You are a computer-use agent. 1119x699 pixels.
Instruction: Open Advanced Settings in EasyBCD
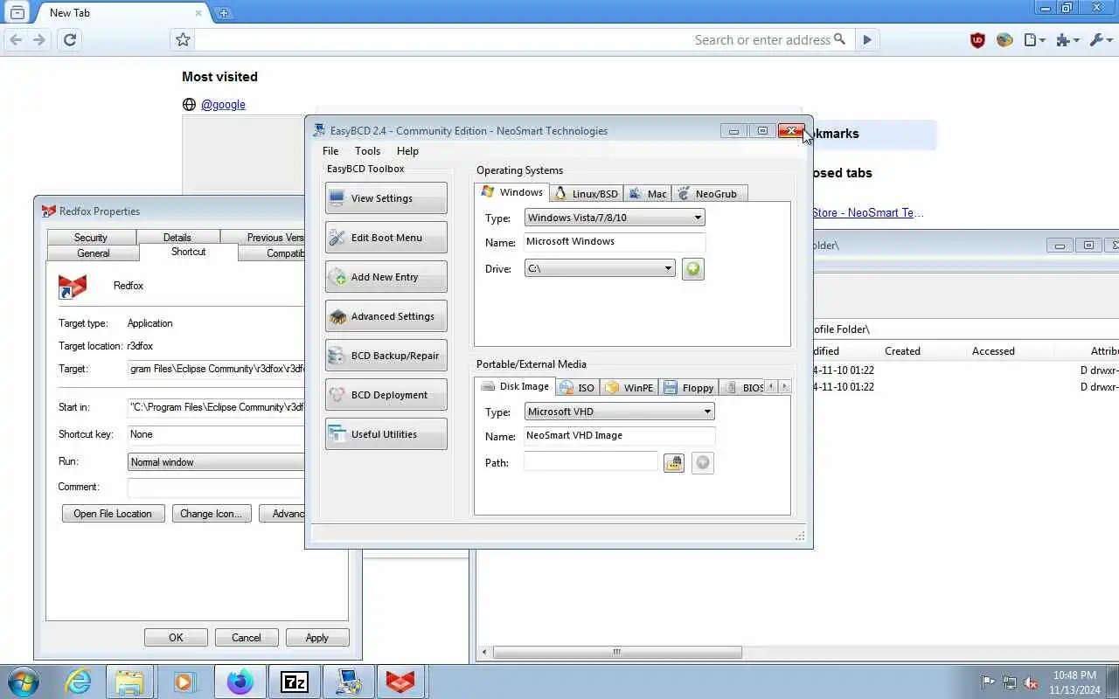click(386, 316)
